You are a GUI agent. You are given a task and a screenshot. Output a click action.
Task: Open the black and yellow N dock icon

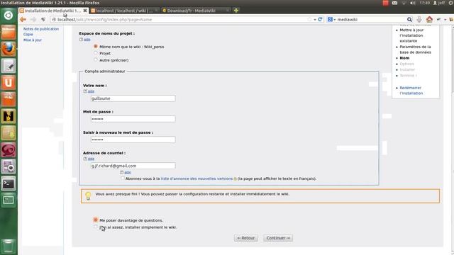coord(8,116)
